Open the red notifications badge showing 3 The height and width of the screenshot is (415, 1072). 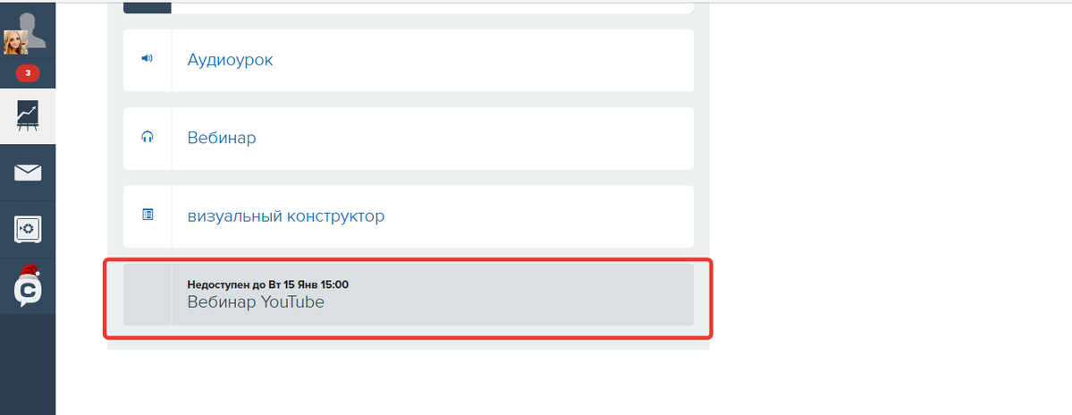pos(28,72)
